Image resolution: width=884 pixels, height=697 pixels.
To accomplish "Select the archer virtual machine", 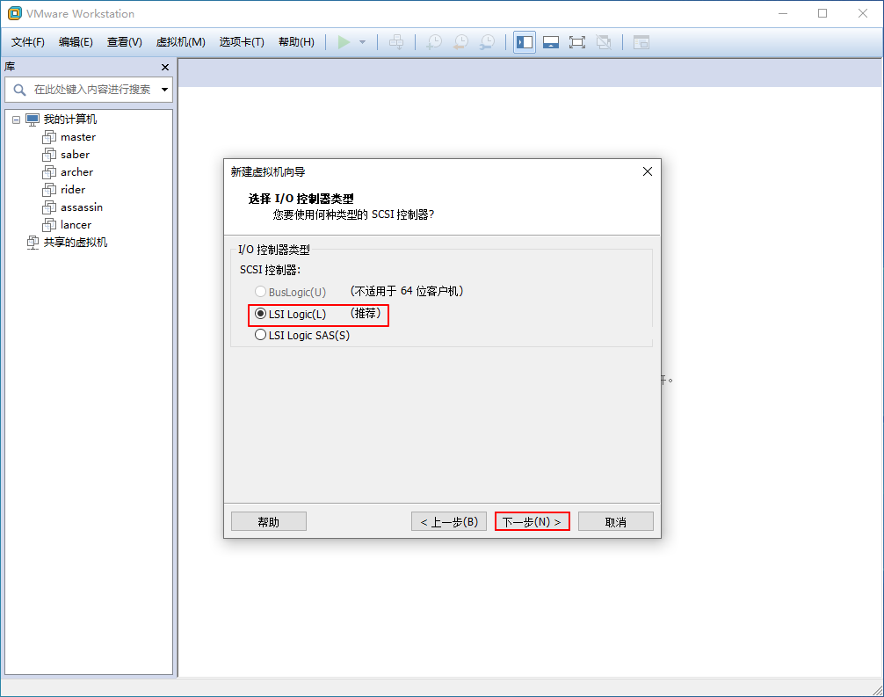I will click(x=76, y=172).
